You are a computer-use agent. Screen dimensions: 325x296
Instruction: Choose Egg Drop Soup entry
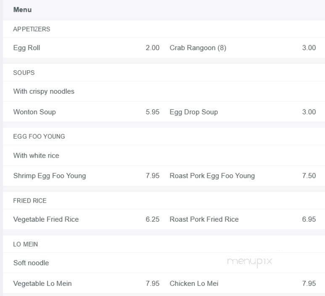193,112
